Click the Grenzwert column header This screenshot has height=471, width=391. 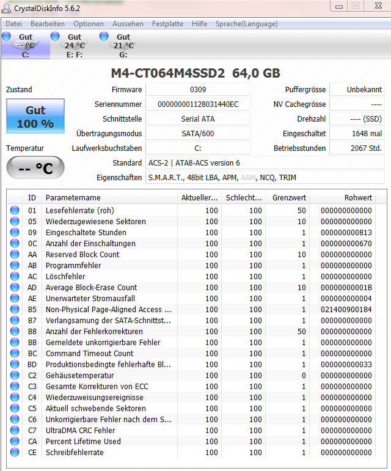(288, 198)
